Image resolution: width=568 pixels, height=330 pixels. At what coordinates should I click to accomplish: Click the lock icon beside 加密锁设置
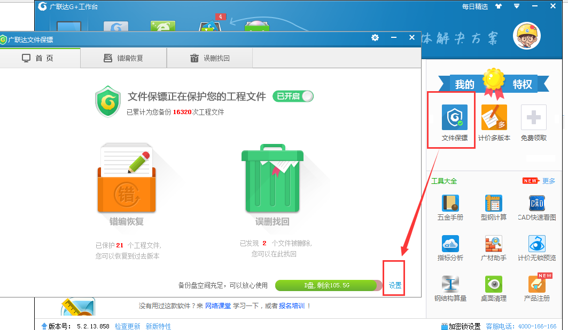coord(444,326)
